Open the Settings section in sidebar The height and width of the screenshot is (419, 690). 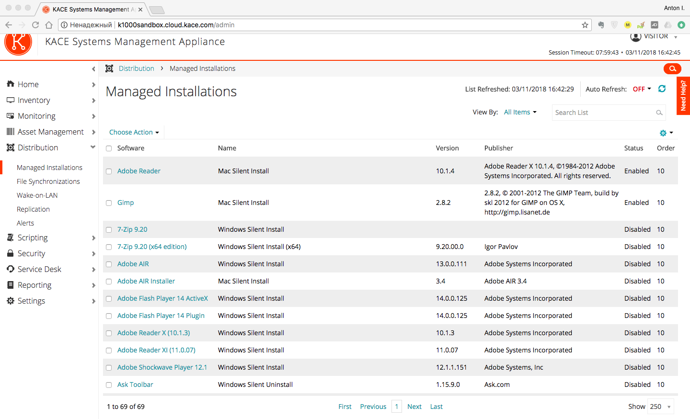click(31, 301)
